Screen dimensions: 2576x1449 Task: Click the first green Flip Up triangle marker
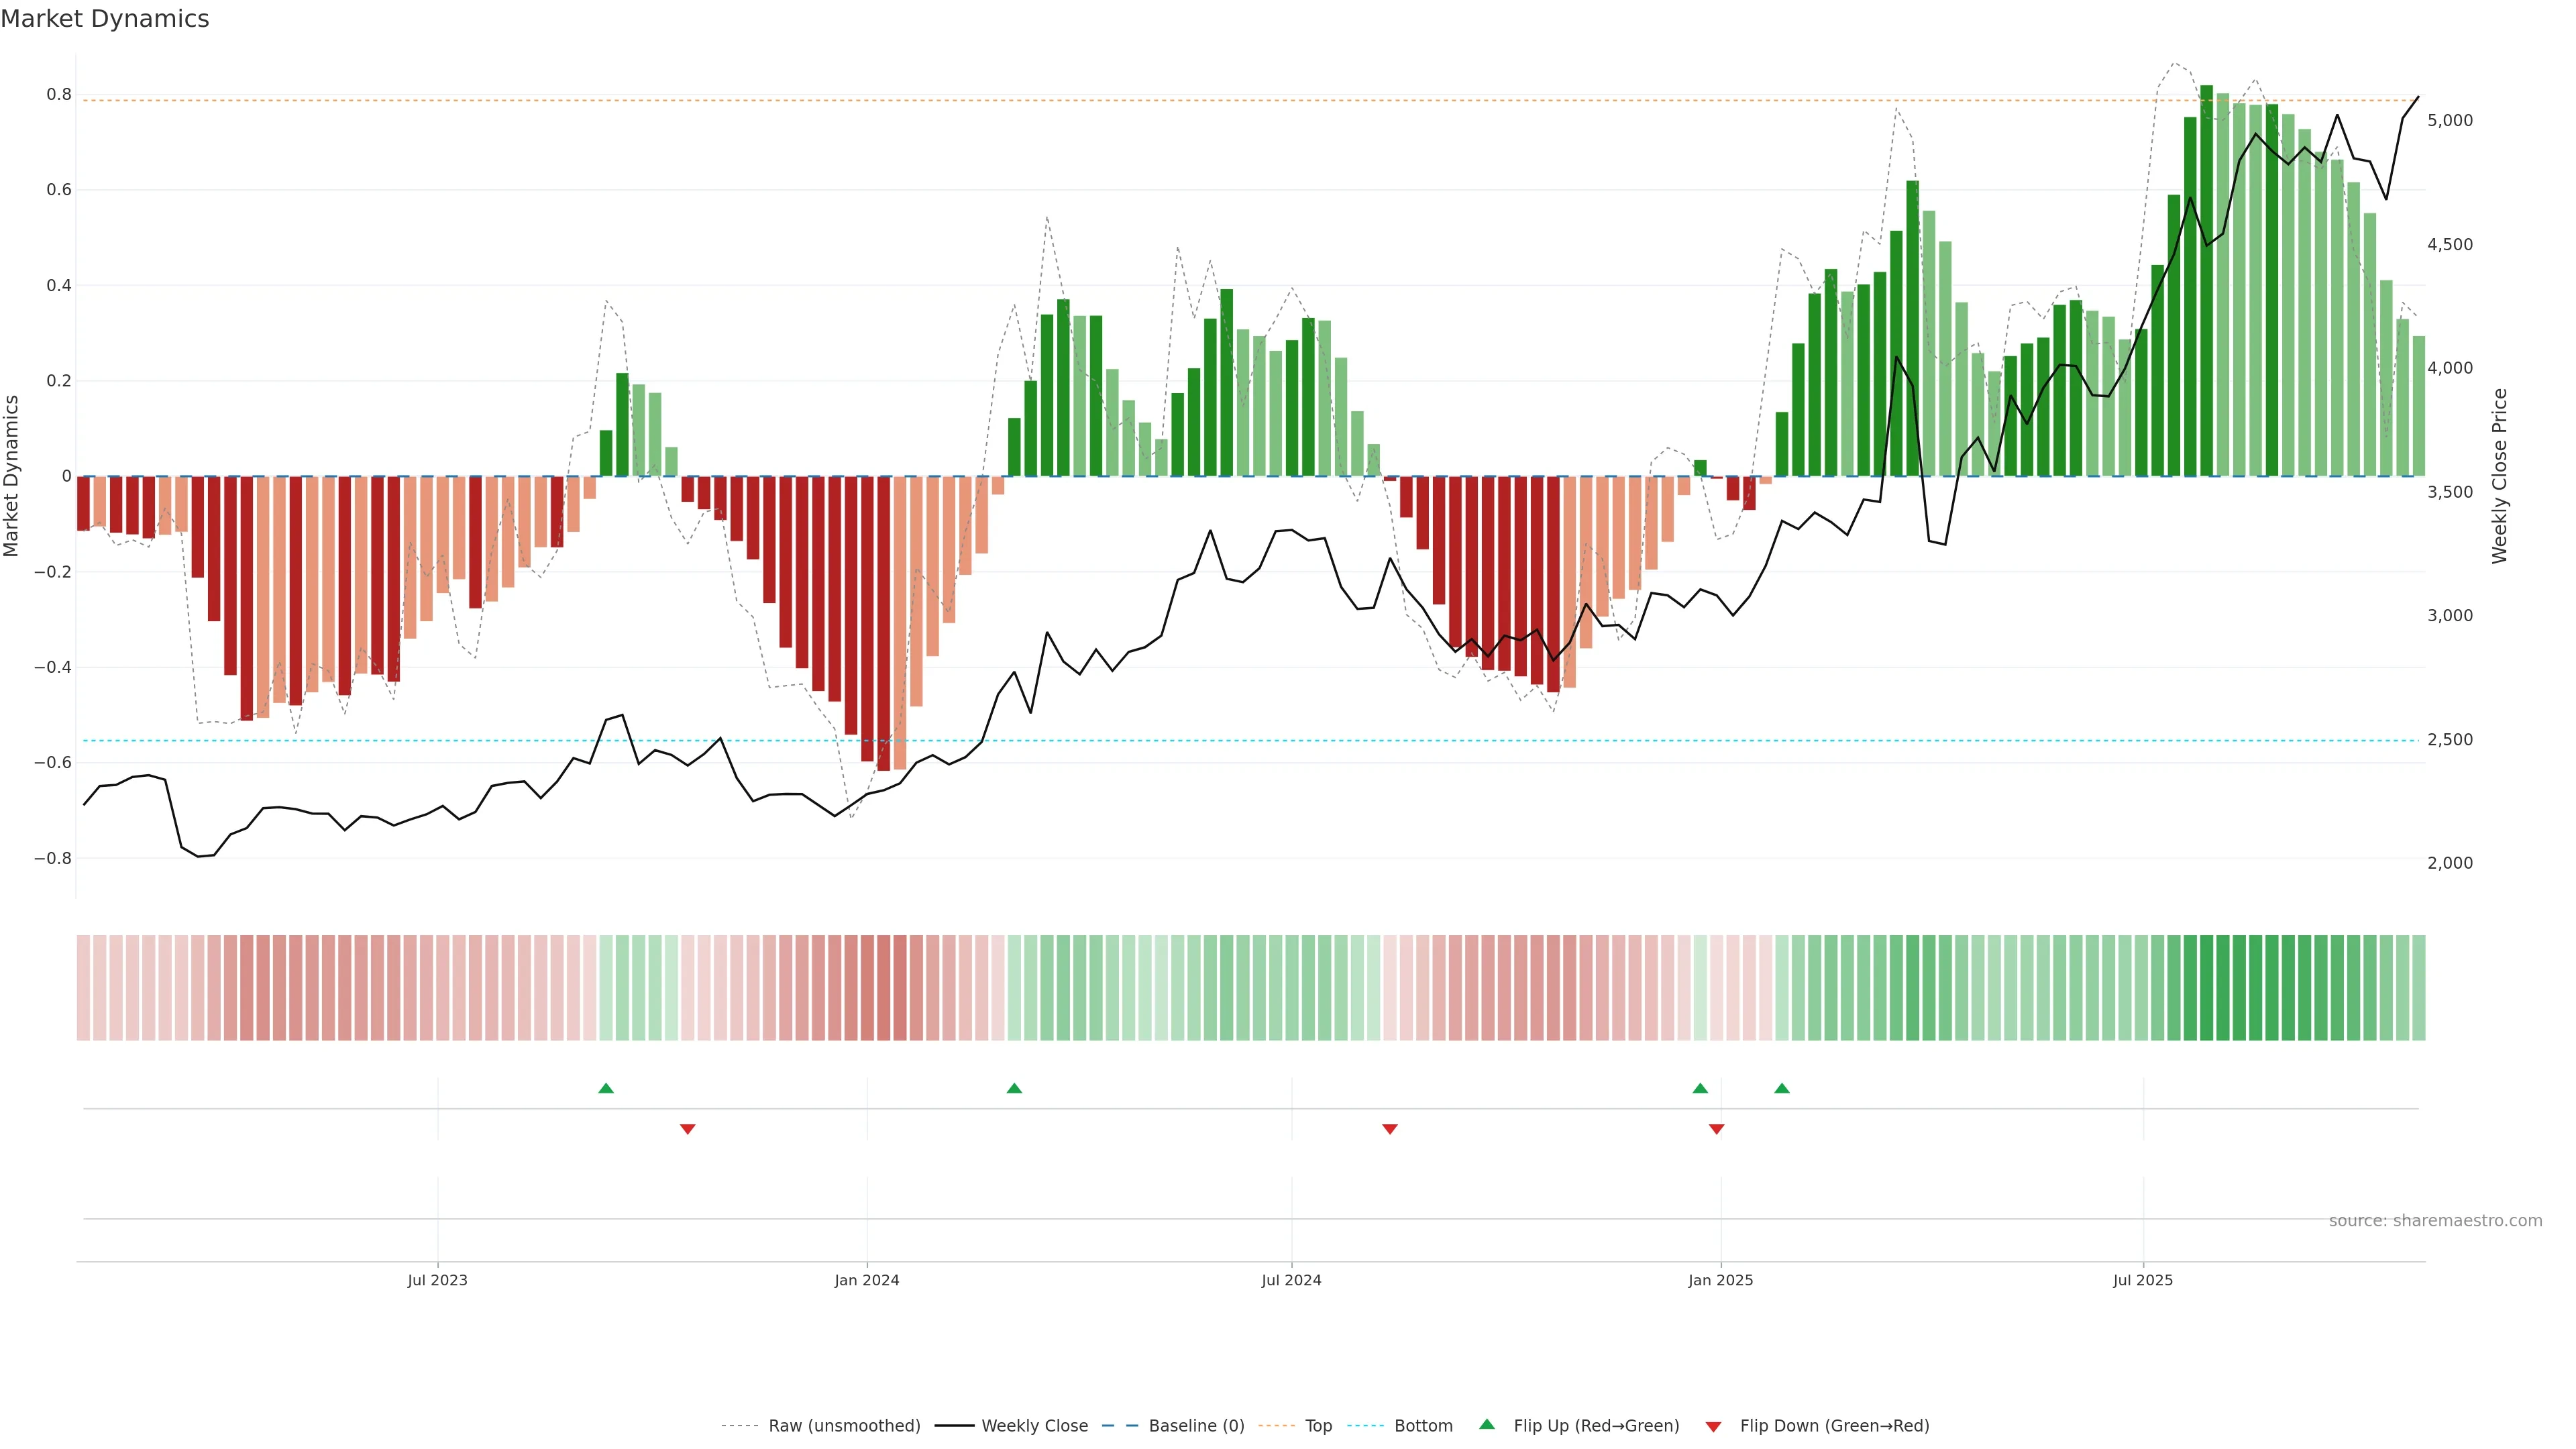coord(605,1088)
